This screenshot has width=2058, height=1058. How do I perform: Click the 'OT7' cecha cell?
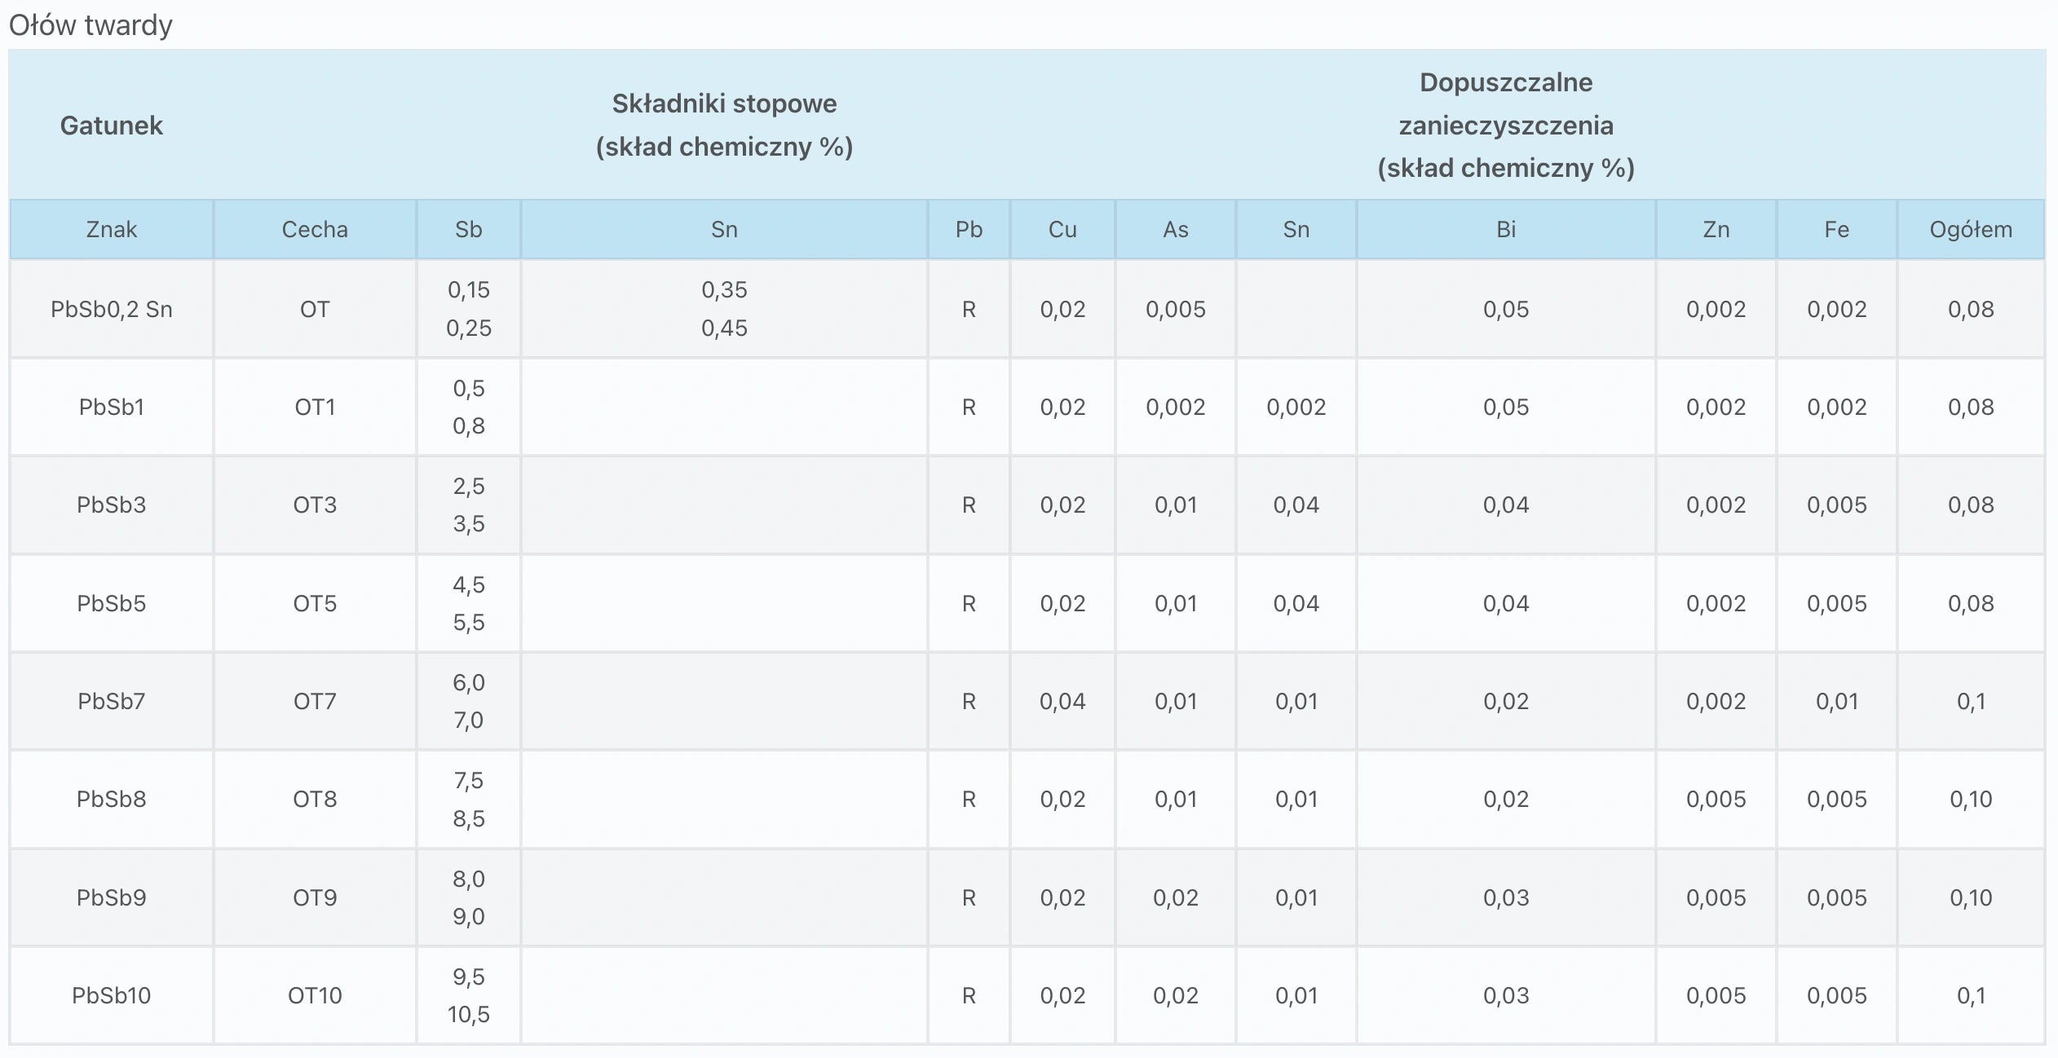click(315, 702)
